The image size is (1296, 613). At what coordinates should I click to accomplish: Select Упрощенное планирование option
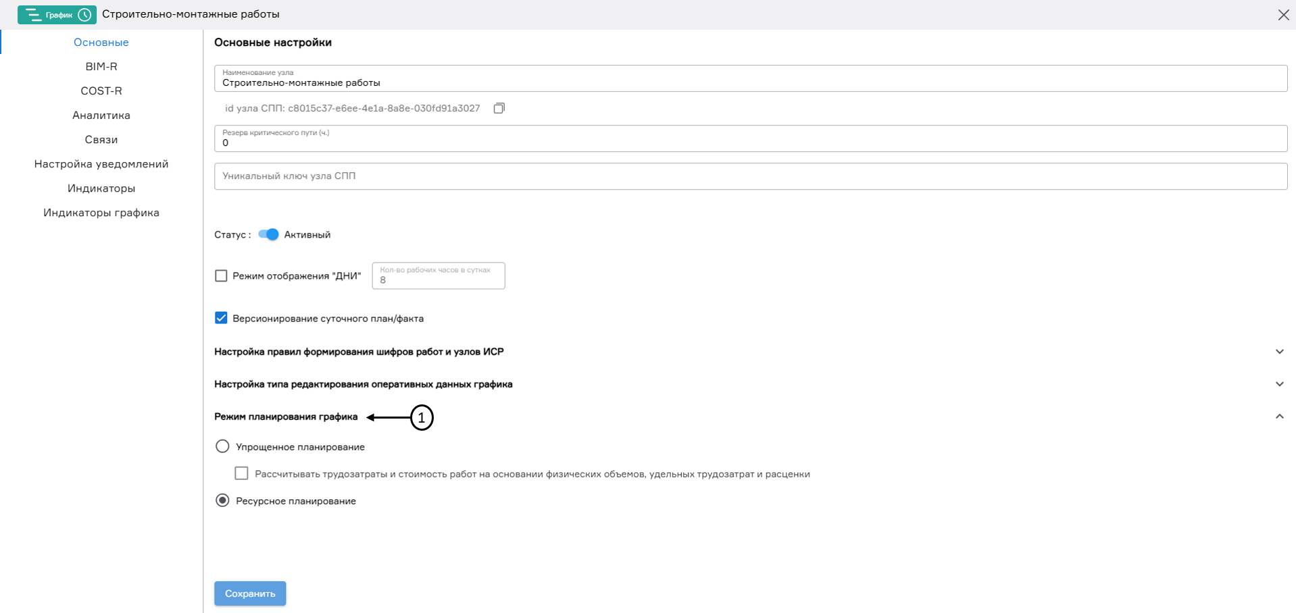pyautogui.click(x=222, y=446)
